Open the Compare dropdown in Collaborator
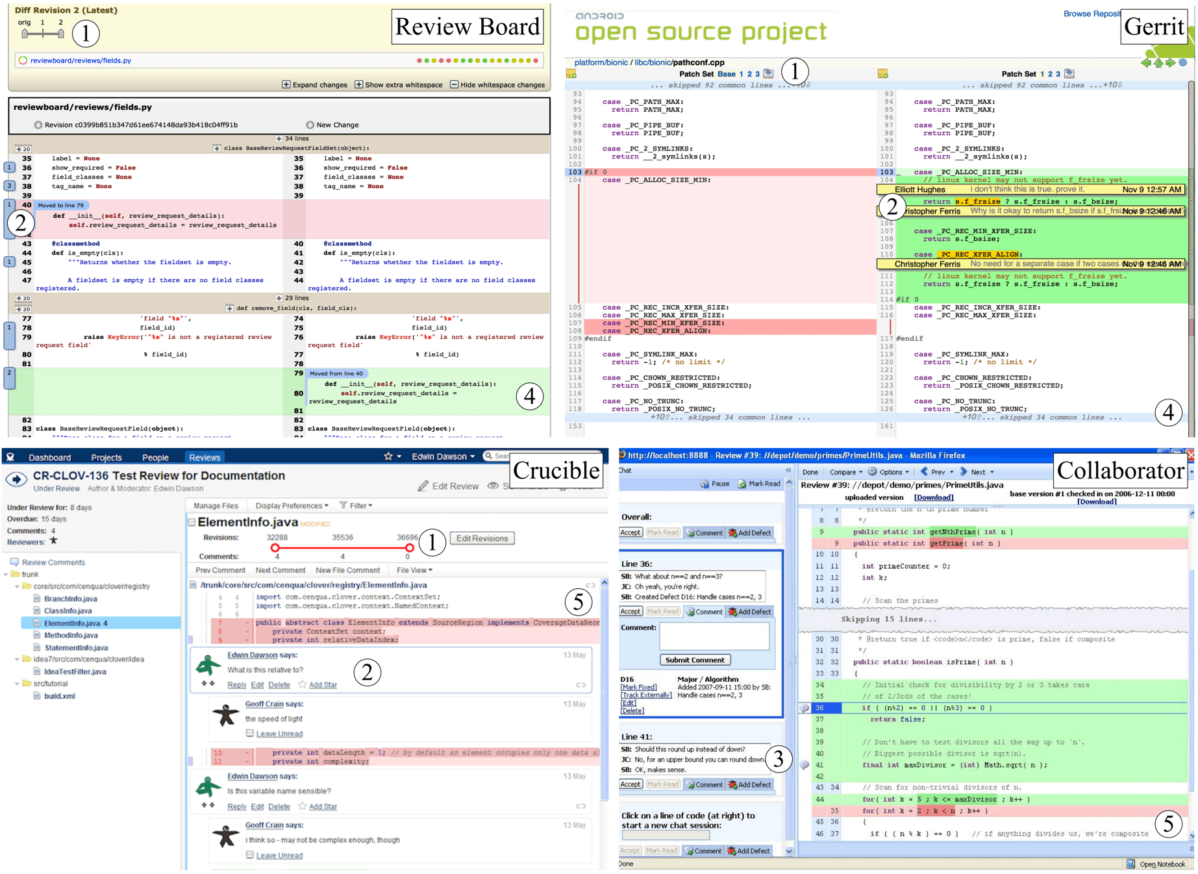 tap(845, 472)
